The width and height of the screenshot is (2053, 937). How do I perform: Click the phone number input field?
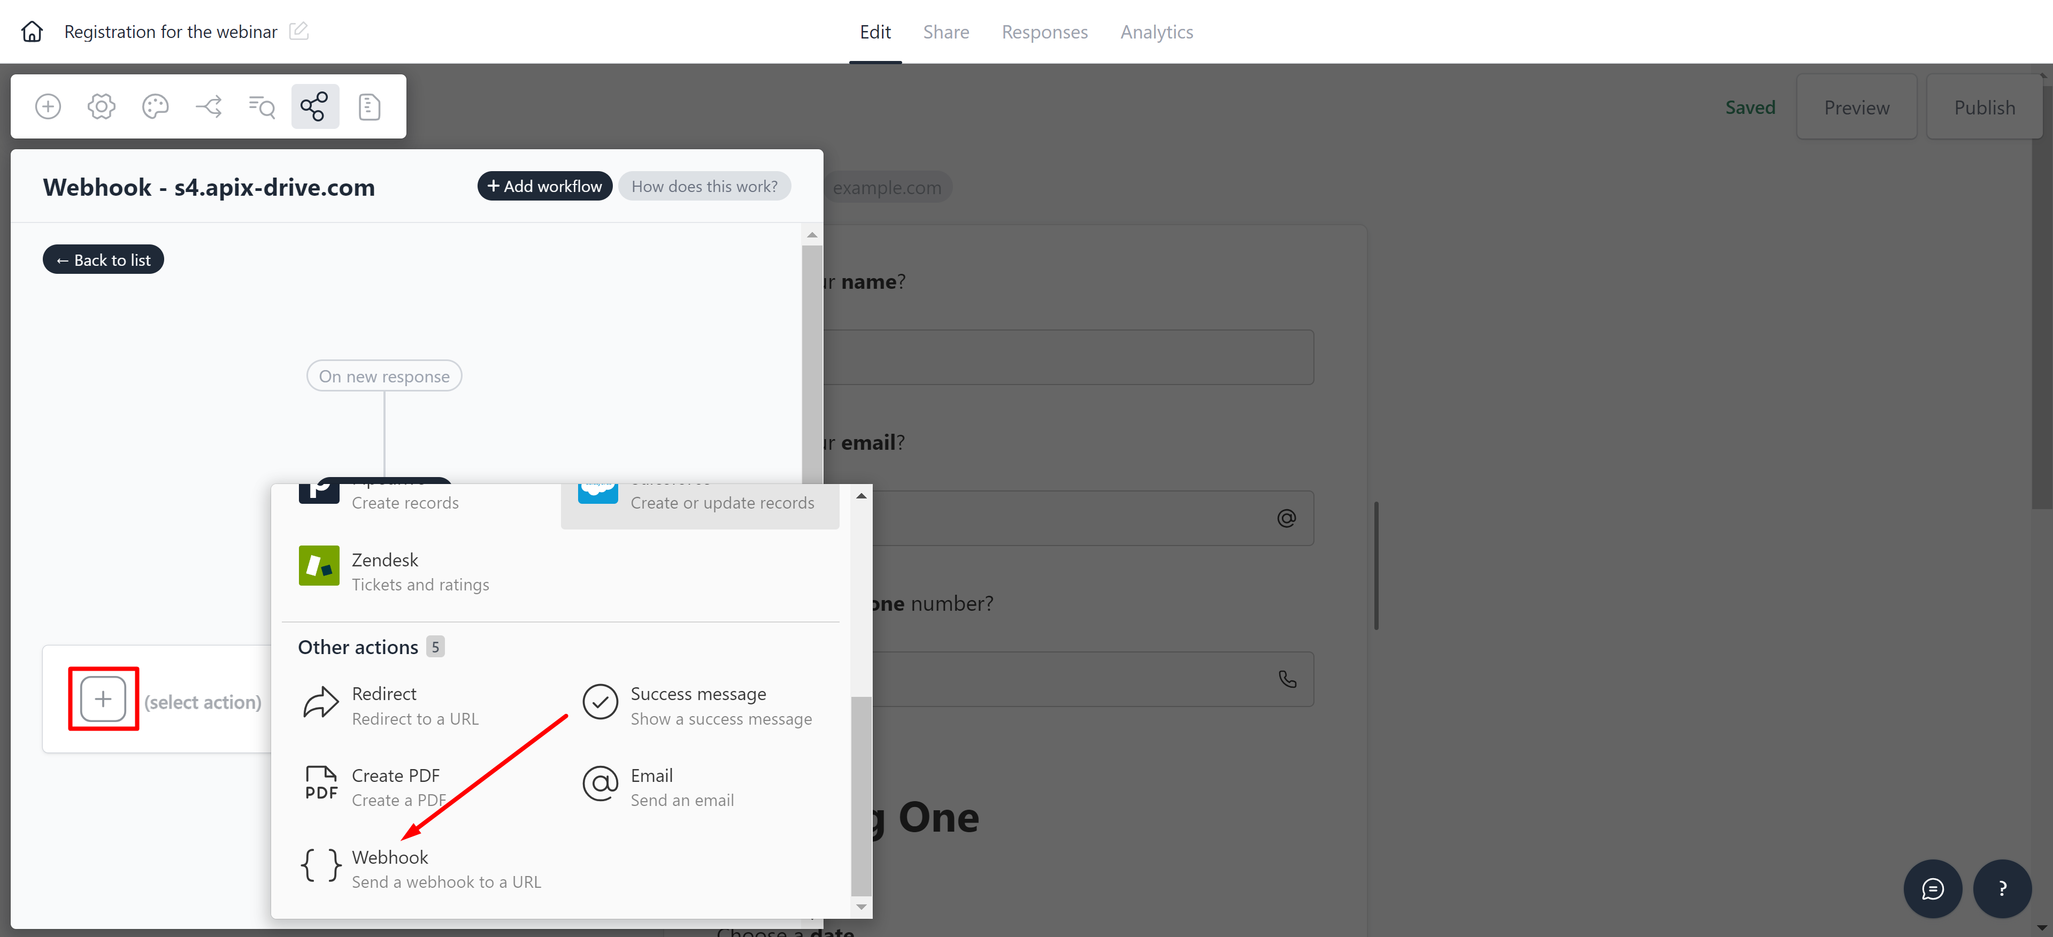[1100, 678]
